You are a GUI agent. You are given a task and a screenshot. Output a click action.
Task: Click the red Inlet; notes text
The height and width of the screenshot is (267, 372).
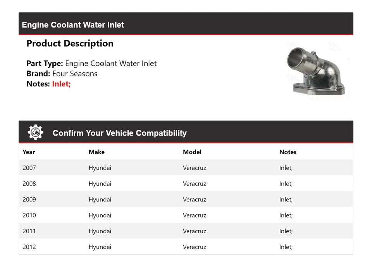point(61,84)
